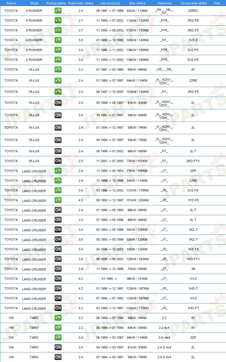
Task: Click the Lata produkcji column header
Action: click(x=110, y=3)
